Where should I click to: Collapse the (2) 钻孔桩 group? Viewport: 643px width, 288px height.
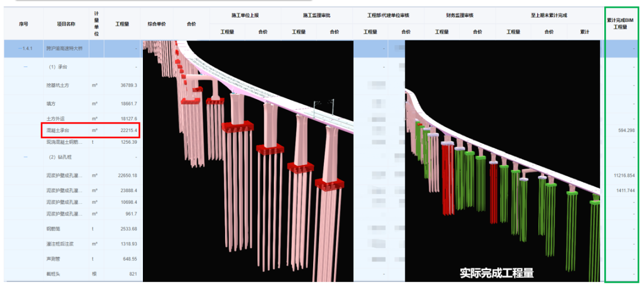(x=25, y=157)
